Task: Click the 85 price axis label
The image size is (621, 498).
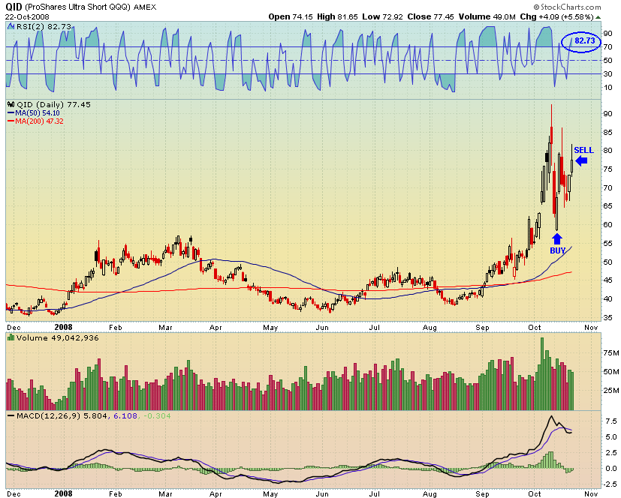Action: click(607, 132)
